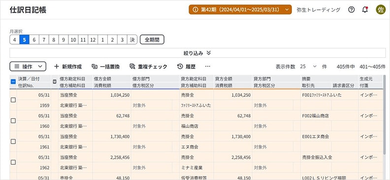Screen dimensions: 390x180
Task: Open the 第42期 fiscal period dropdown
Action: pos(240,10)
